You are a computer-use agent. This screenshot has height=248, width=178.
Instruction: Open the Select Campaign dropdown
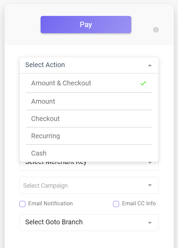coord(89,185)
